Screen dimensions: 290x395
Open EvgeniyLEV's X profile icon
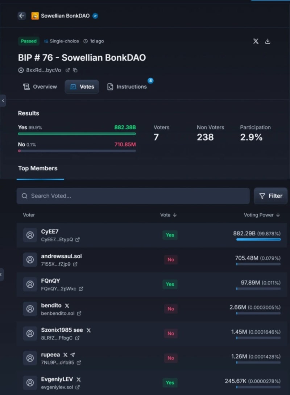point(78,379)
